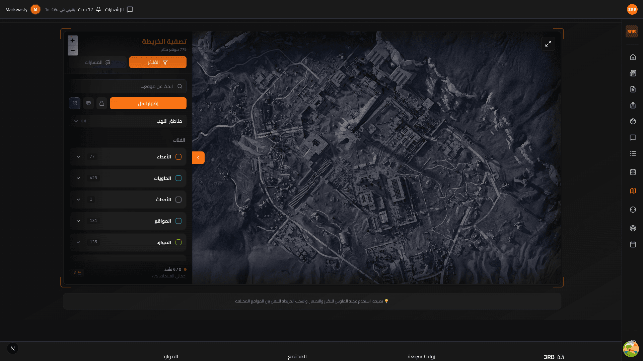The width and height of the screenshot is (643, 361).
Task: Click the database icon in sidebar
Action: pos(633,172)
